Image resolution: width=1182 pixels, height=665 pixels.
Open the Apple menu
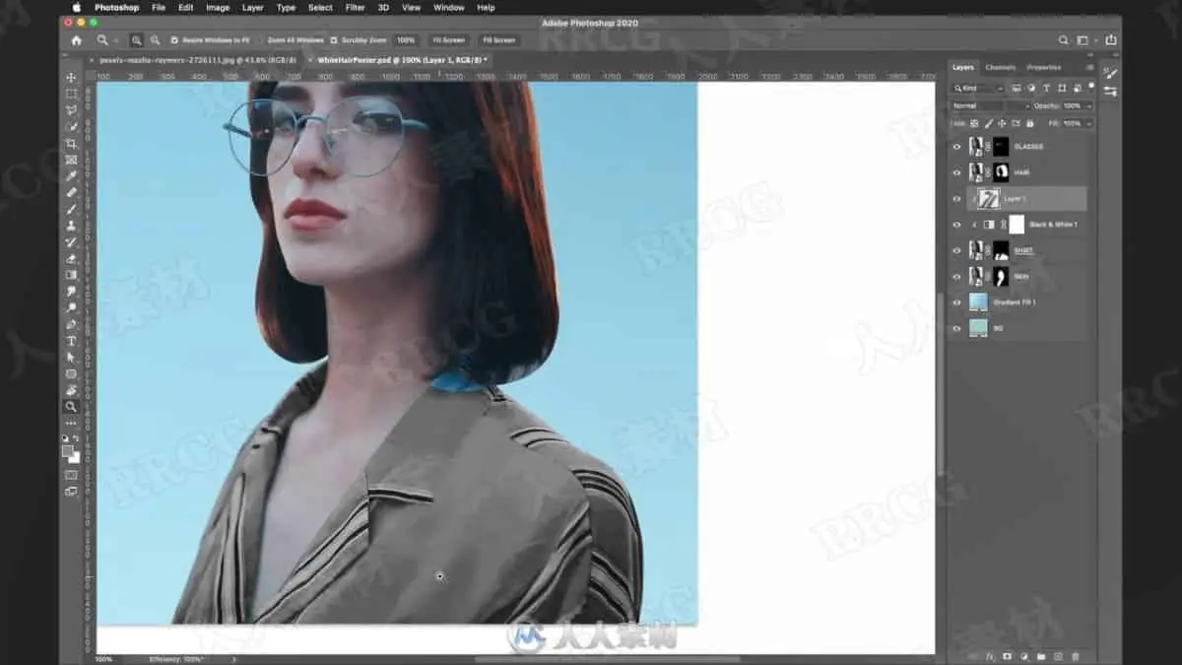pos(76,7)
